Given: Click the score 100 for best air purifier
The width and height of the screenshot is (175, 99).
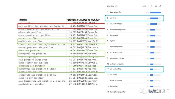Looking at the screenshot, I should click(x=147, y=13).
